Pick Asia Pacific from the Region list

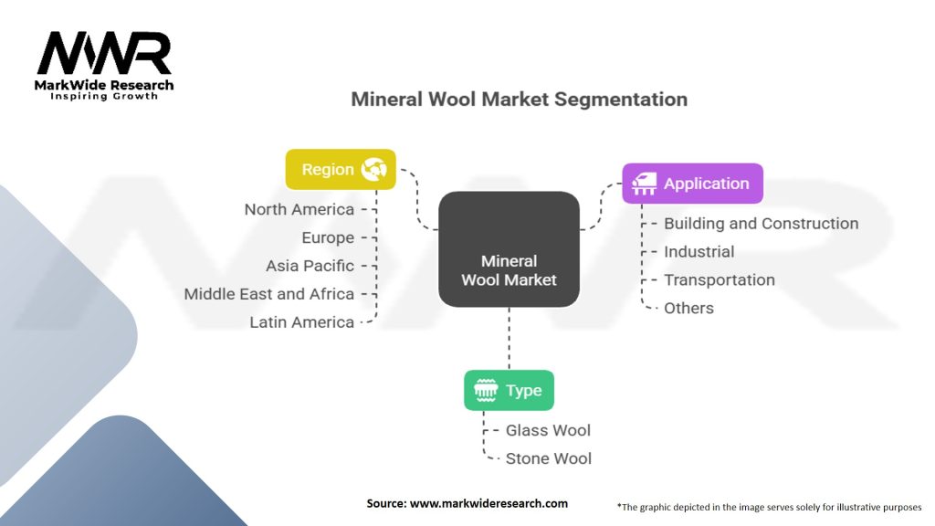tap(310, 266)
